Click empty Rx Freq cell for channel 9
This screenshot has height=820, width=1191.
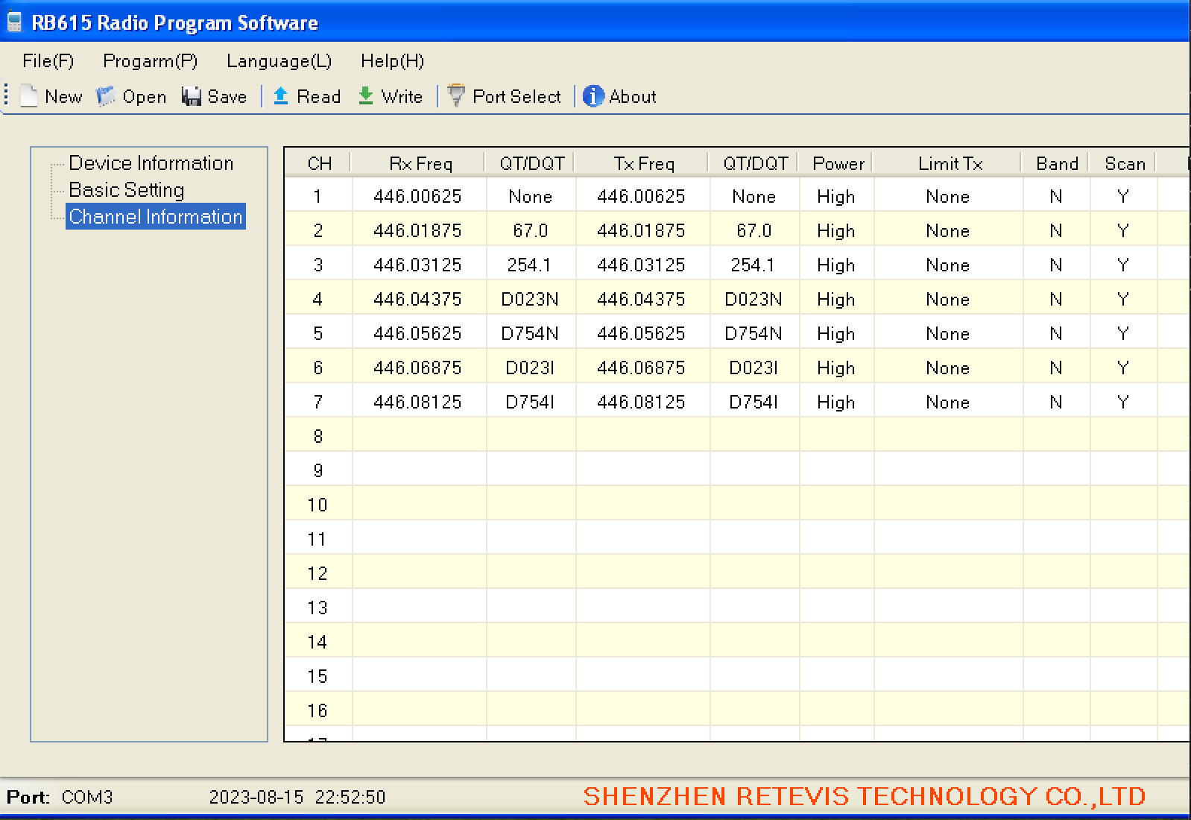click(420, 470)
